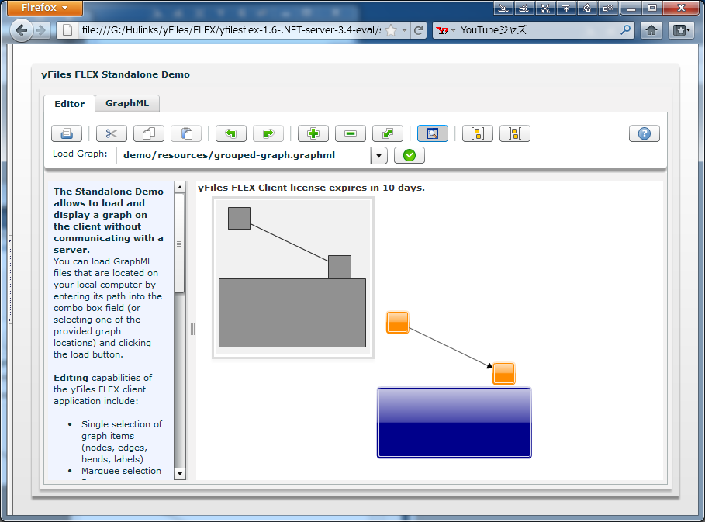This screenshot has width=705, height=522.
Task: Run the search with the magnifier icon
Action: coord(625,30)
